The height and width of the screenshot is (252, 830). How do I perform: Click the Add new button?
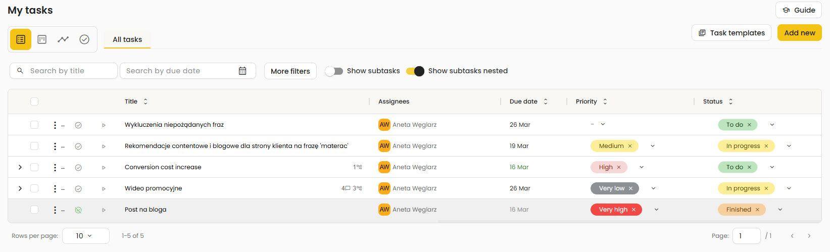pos(799,33)
